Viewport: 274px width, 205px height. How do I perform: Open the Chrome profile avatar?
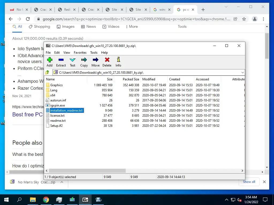coord(255,19)
